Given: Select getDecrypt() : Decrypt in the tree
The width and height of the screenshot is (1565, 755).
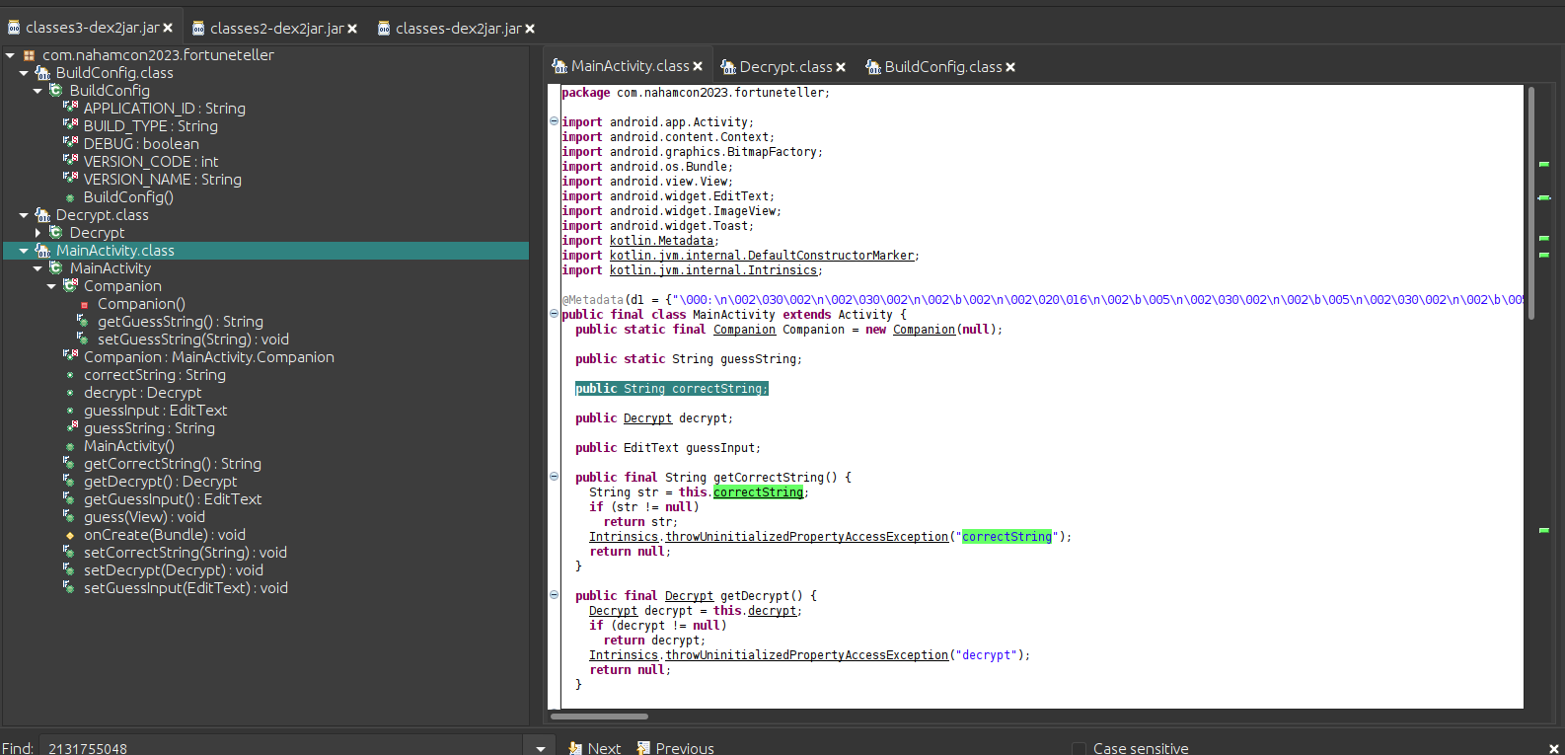Looking at the screenshot, I should (160, 482).
